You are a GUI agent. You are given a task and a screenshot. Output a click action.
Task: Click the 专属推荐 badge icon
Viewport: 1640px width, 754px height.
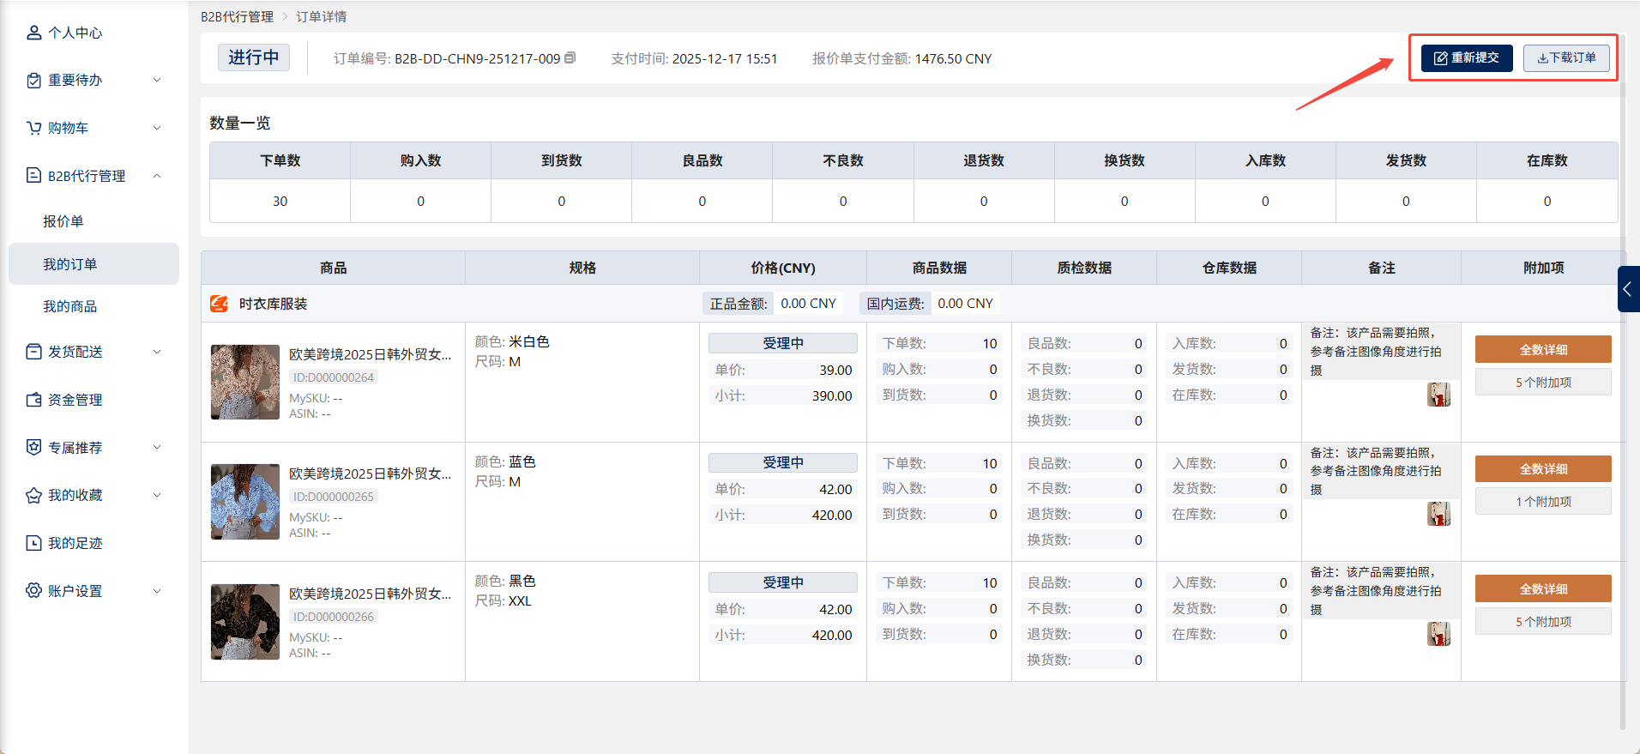pos(33,448)
